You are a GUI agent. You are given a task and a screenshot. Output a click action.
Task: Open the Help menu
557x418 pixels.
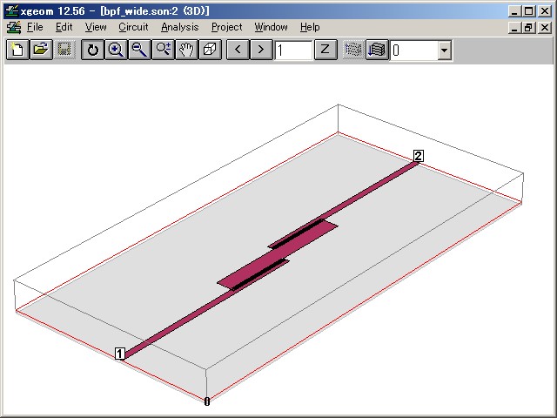(x=310, y=27)
